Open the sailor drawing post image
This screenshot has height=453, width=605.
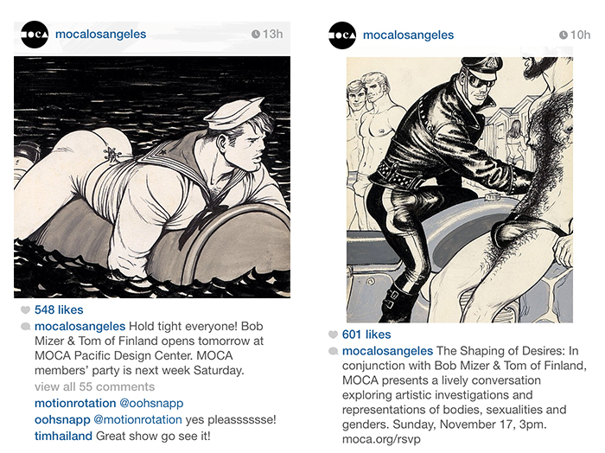(152, 177)
